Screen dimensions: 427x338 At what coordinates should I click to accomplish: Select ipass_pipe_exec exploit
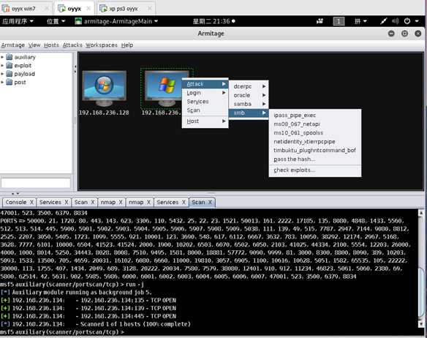(x=315, y=116)
